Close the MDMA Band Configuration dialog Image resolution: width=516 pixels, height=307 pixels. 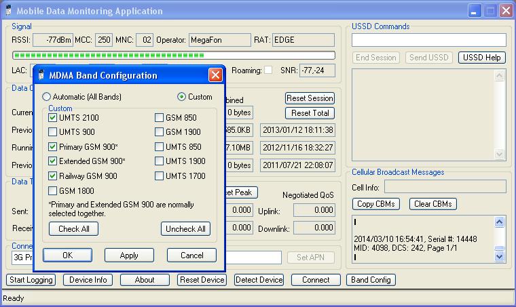pos(215,75)
